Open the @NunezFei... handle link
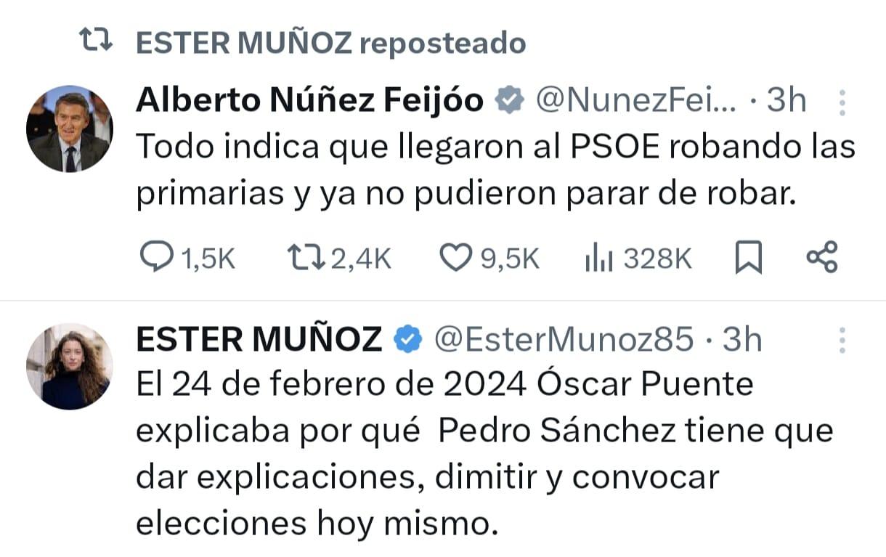The image size is (886, 557). [635, 101]
